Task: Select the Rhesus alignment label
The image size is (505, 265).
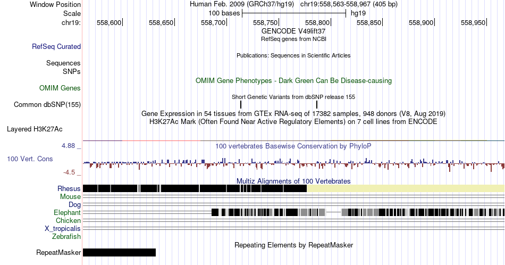Action: coord(69,188)
